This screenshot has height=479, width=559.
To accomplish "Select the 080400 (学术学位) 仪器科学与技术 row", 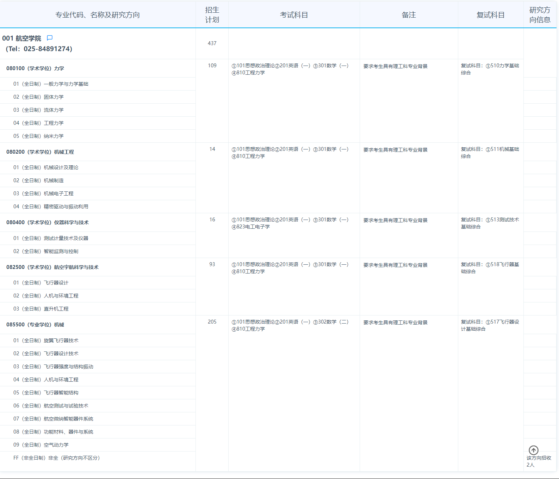I will (98, 222).
